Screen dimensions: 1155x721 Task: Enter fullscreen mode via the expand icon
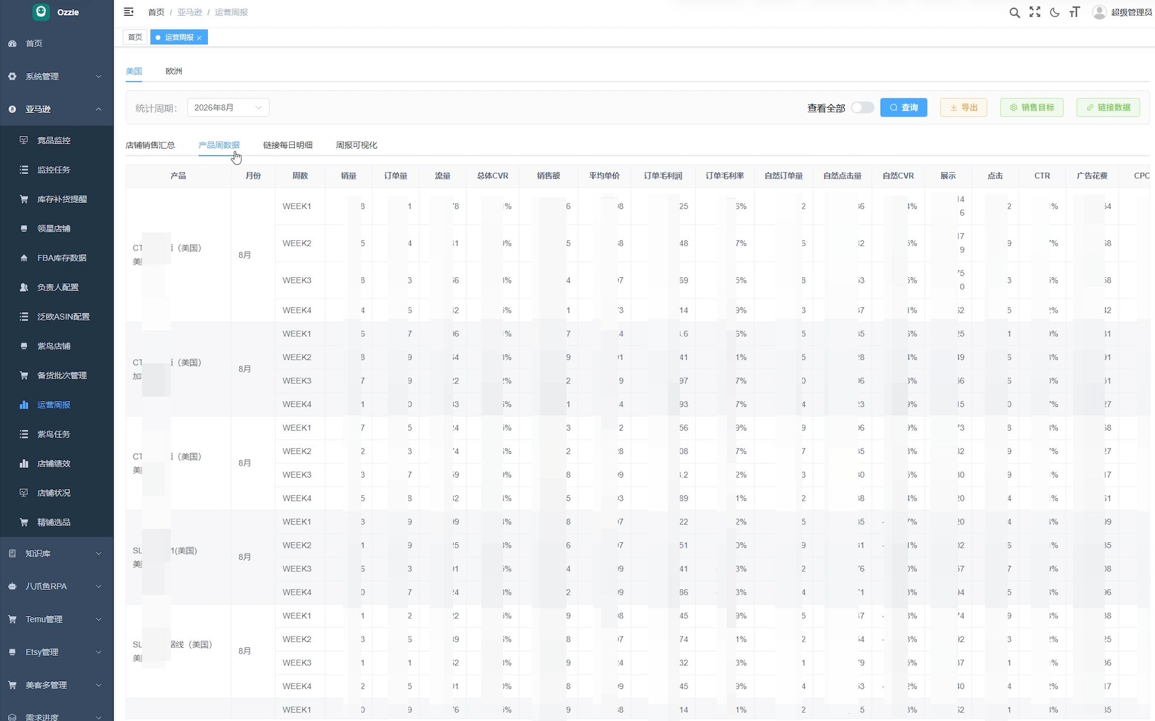[1035, 12]
